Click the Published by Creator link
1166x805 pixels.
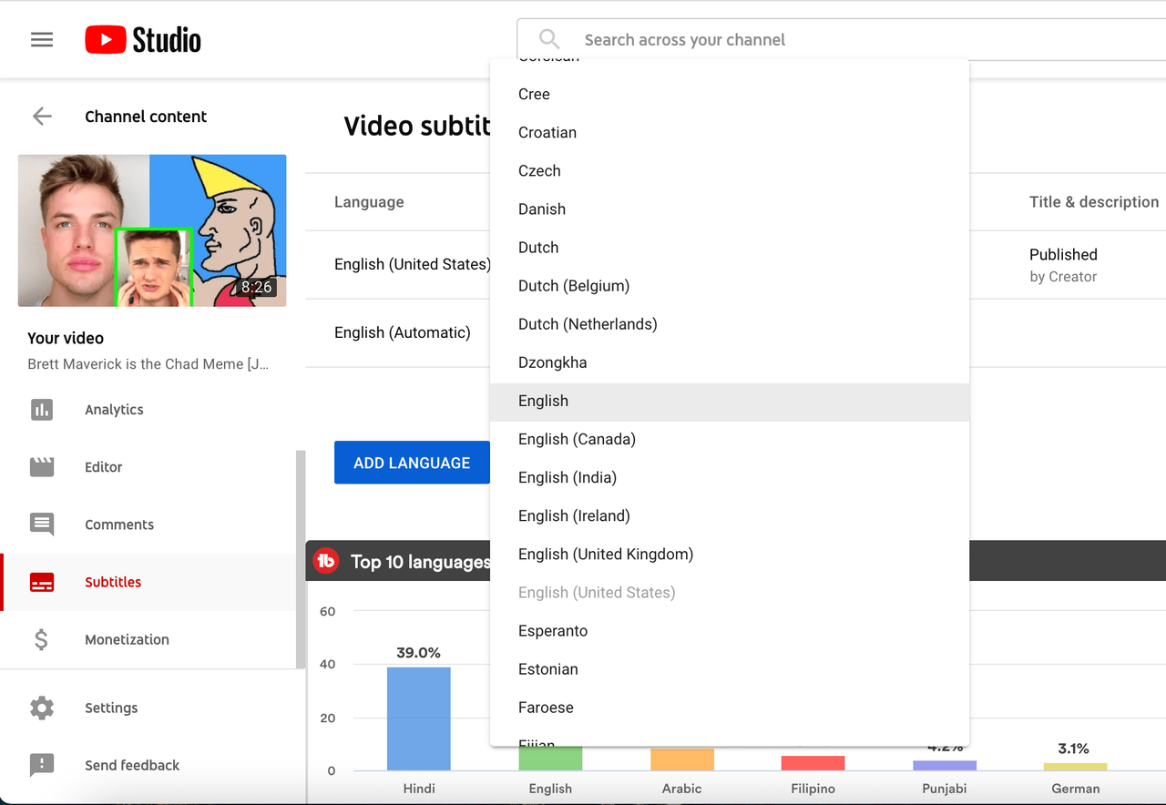[x=1063, y=265]
